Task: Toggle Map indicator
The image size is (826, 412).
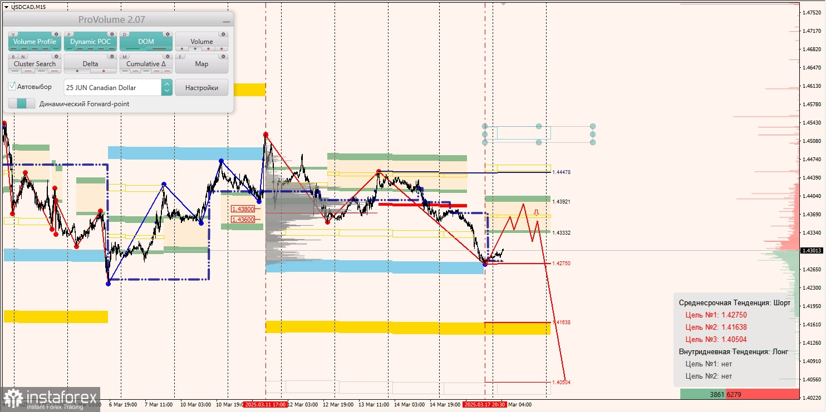Action: (201, 63)
